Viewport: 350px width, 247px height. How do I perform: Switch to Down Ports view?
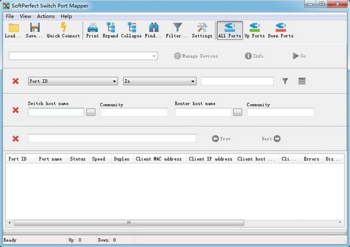(281, 30)
